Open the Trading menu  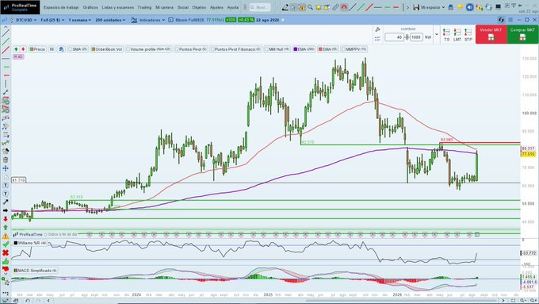pyautogui.click(x=144, y=7)
